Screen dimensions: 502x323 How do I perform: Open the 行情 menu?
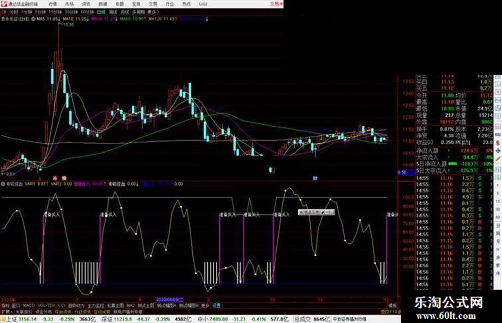(53, 4)
